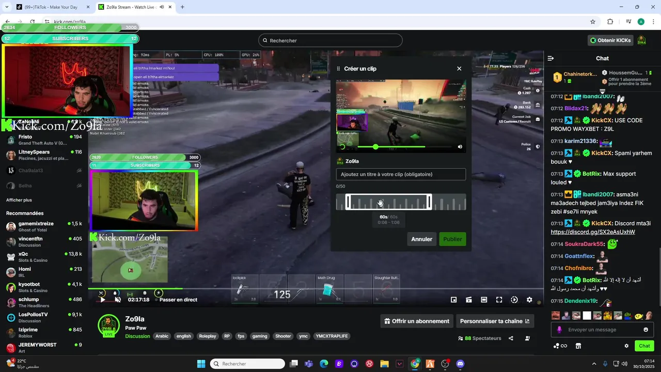The width and height of the screenshot is (661, 372).
Task: Open gamemixtreize recommended channel
Action: 44,227
